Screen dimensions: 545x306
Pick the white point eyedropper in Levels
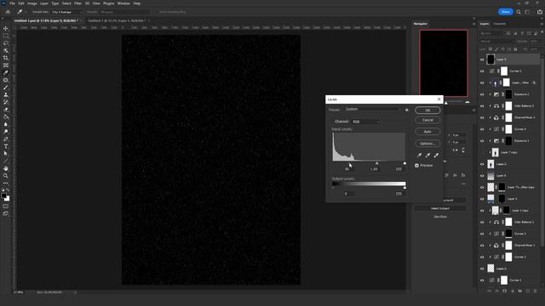[x=436, y=155]
